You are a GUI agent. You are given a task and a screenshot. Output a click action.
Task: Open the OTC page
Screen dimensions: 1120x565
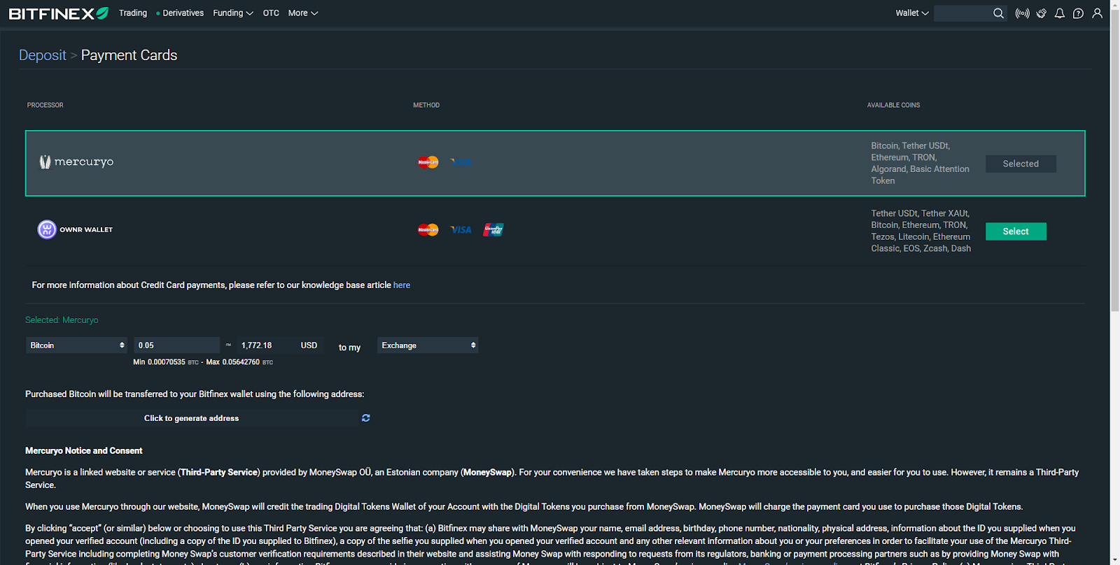click(271, 13)
